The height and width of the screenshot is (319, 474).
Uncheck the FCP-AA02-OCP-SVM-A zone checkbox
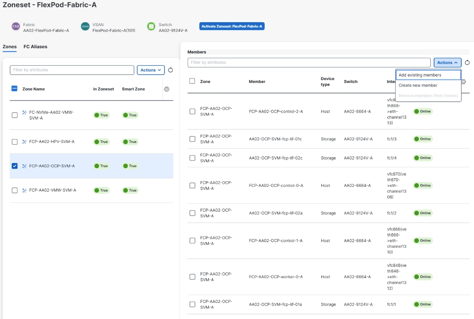pos(14,166)
